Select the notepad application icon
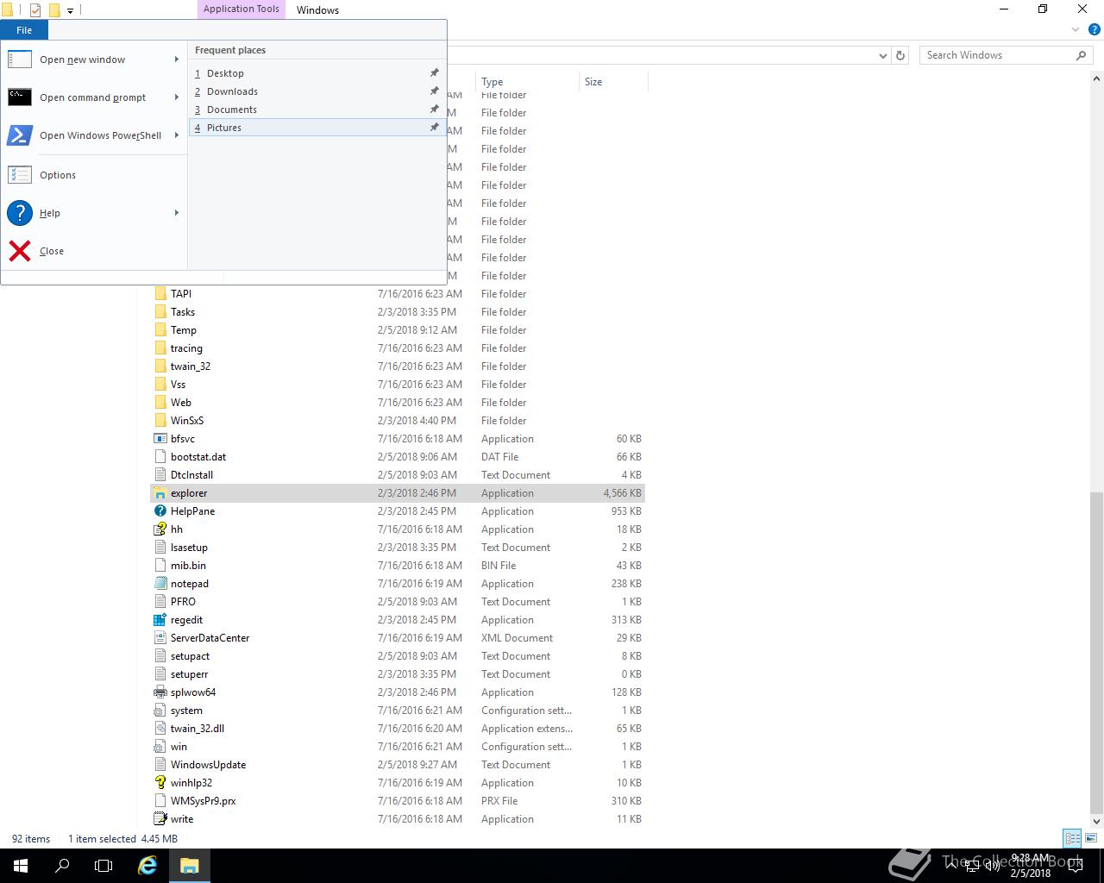Viewport: 1104px width, 883px height. pyautogui.click(x=160, y=584)
